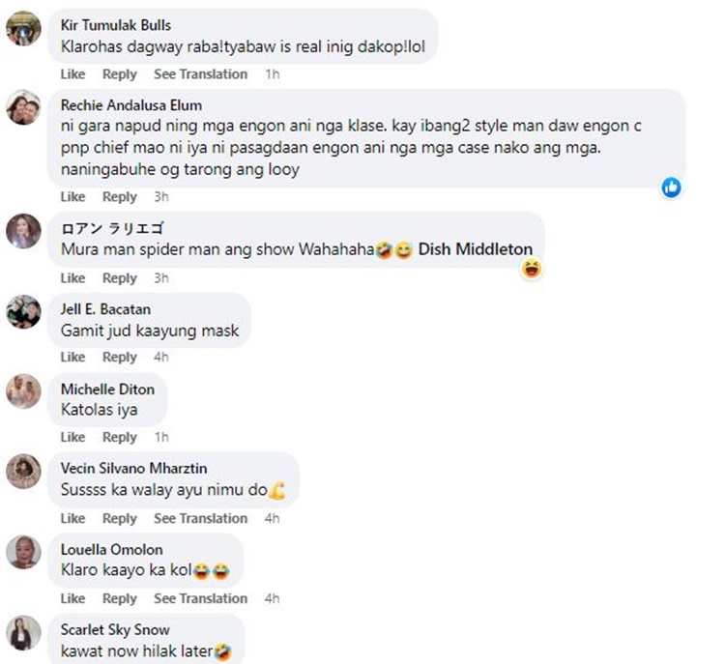Open Kir Tumulak Bulls profile picture

point(23,28)
